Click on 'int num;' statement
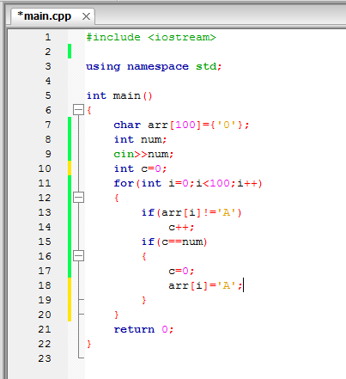The image size is (346, 379). point(140,139)
